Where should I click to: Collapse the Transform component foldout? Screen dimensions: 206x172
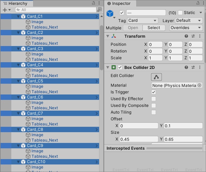click(108, 36)
